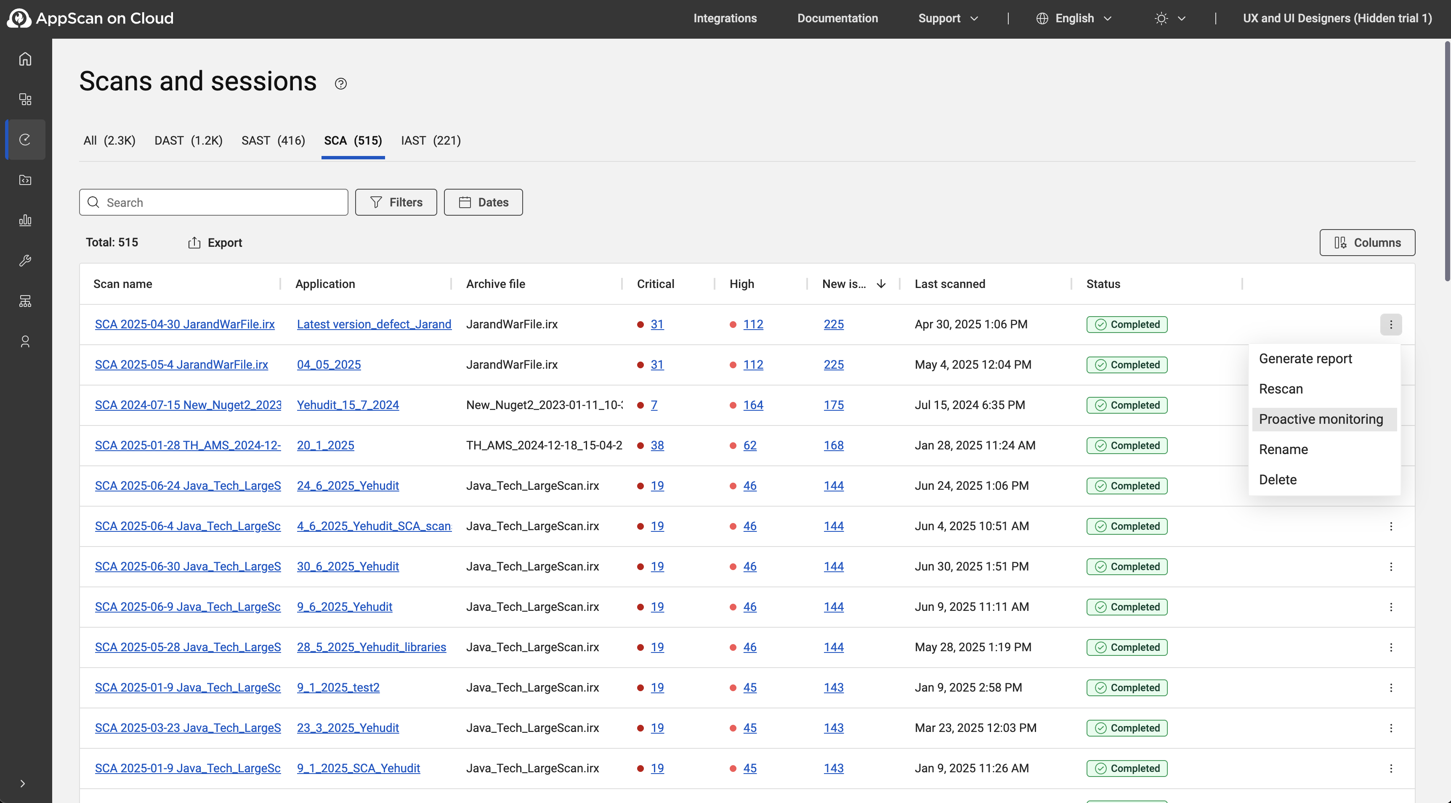Open SCA 2025-05-4 JarandWarFile.irx scan link
Viewport: 1451px width, 803px height.
pyautogui.click(x=181, y=365)
